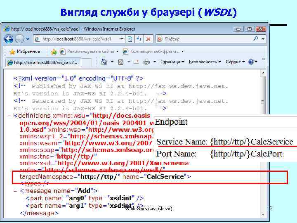Screen dimensions: 297x223
Task: Click the Print icon
Action: point(146,62)
